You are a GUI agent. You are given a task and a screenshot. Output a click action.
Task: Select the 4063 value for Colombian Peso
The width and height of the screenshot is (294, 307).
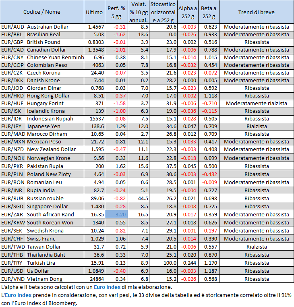94,65
